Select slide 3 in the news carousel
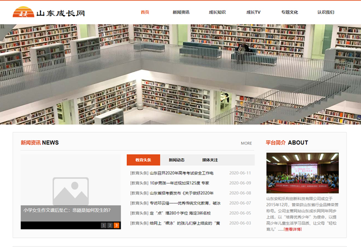This screenshot has width=361, height=247. point(116,225)
